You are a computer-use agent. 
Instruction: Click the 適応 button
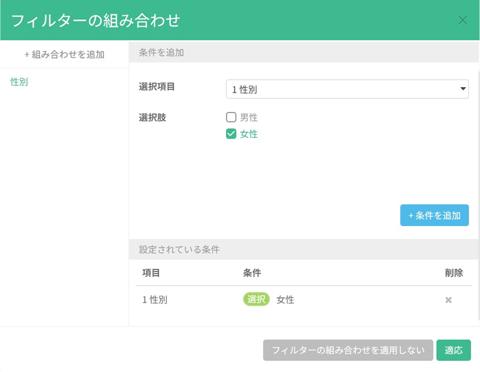(453, 350)
